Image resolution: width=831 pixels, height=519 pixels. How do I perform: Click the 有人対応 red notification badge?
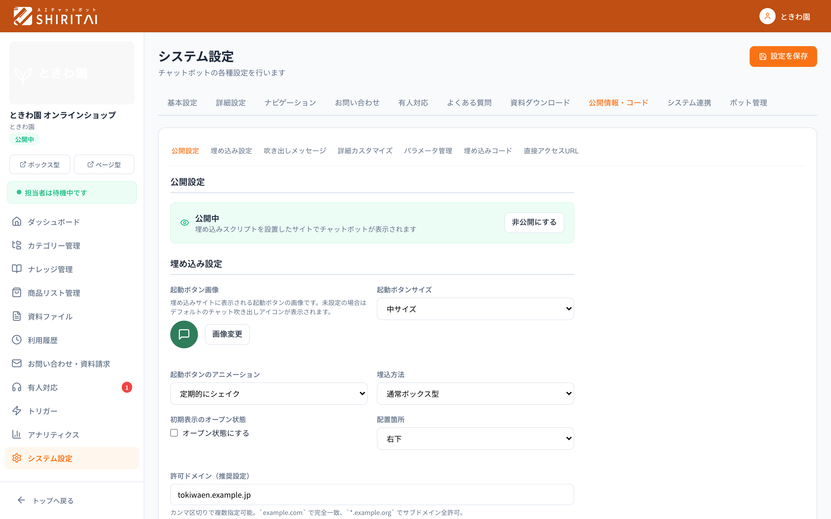[x=127, y=387]
